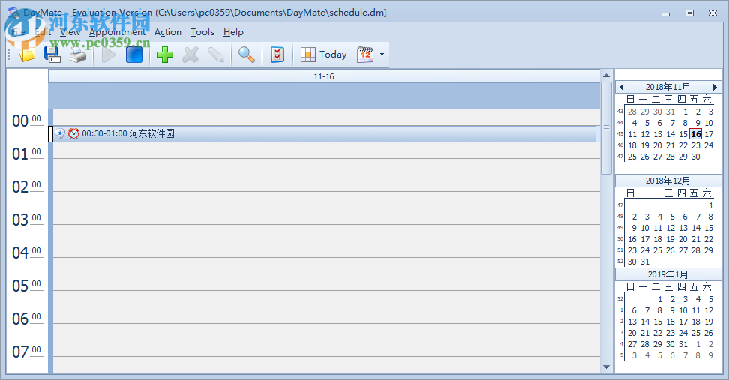Click the all-day event area below 11-16
This screenshot has width=729, height=380.
pyautogui.click(x=324, y=96)
